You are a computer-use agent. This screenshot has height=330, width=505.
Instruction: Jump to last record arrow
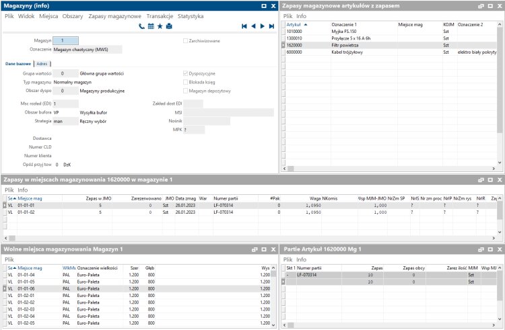(271, 26)
